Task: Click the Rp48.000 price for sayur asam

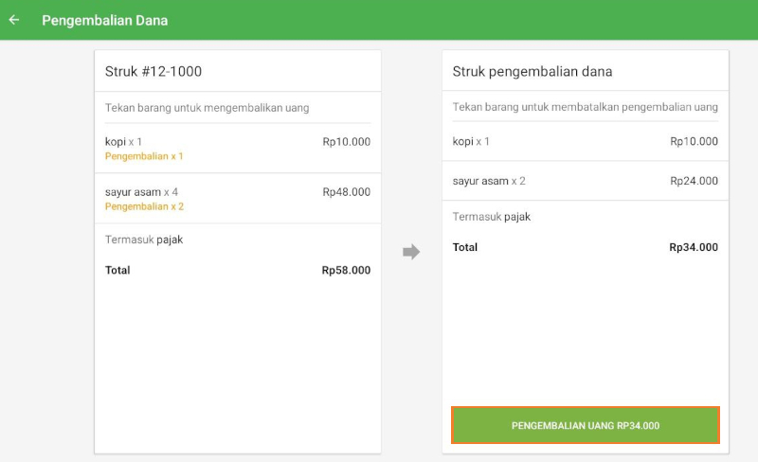Action: tap(346, 192)
